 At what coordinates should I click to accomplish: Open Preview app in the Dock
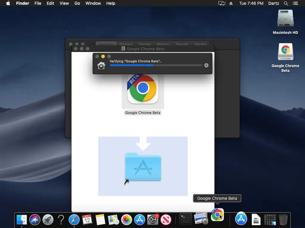(201, 219)
